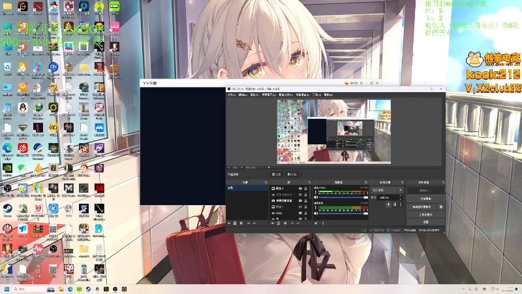Mute the upper mixer channel speaker icon
This screenshot has height=294, width=522.
(x=316, y=197)
